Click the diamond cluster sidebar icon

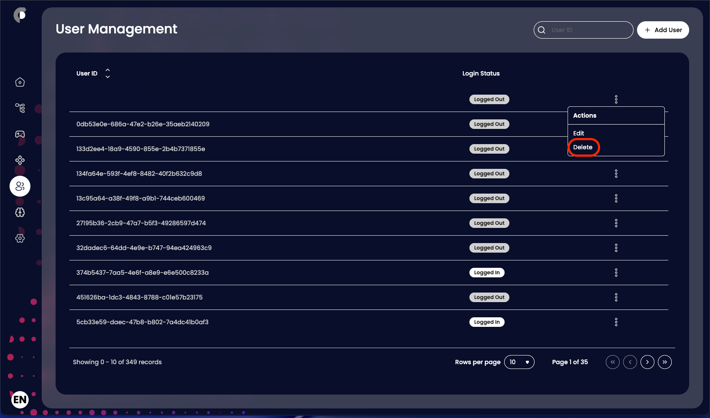pos(20,160)
